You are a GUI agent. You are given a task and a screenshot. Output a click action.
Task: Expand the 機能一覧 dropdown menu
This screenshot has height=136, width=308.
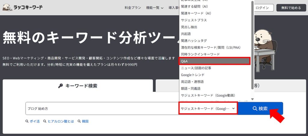click(x=155, y=8)
